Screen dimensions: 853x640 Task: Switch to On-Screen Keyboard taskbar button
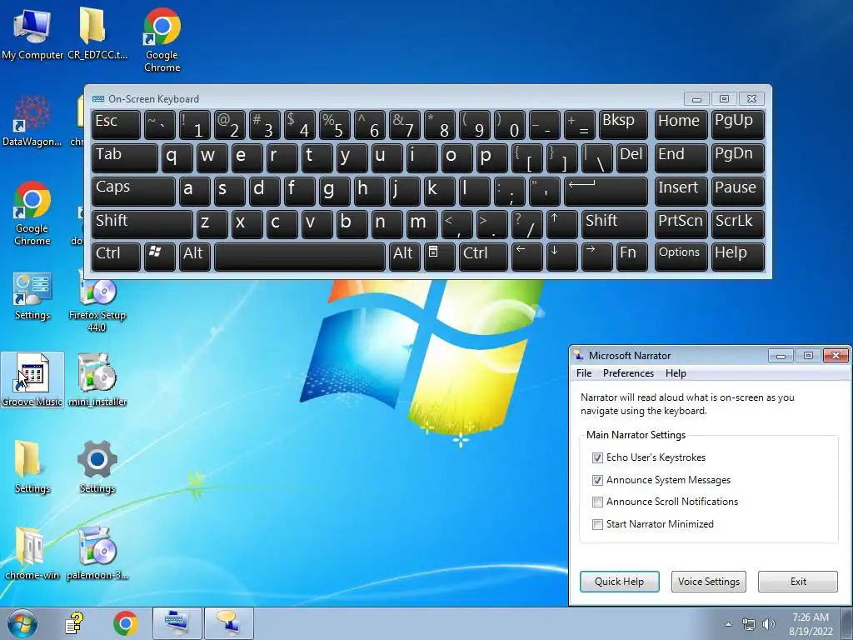[177, 623]
